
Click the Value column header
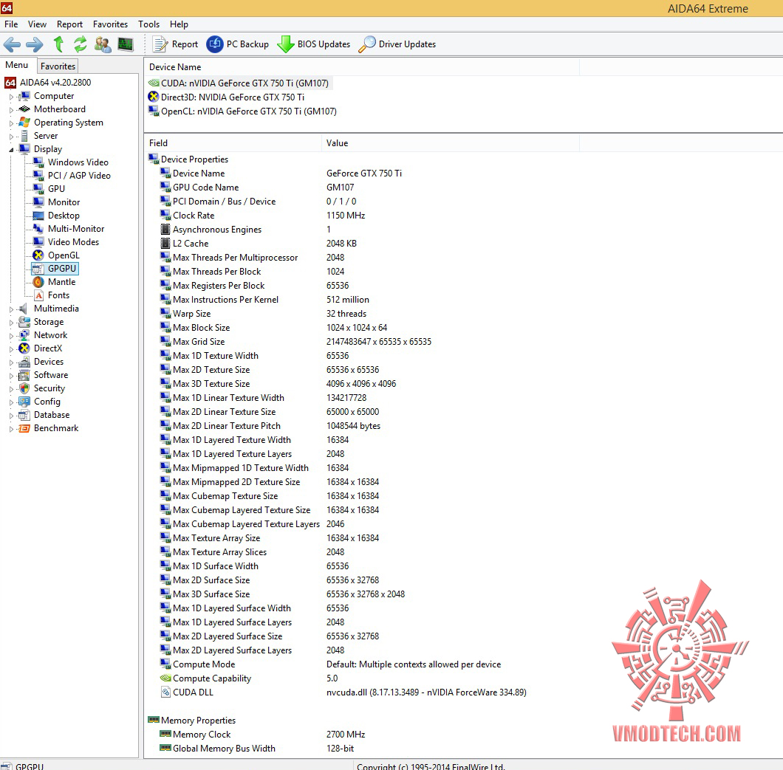point(451,143)
